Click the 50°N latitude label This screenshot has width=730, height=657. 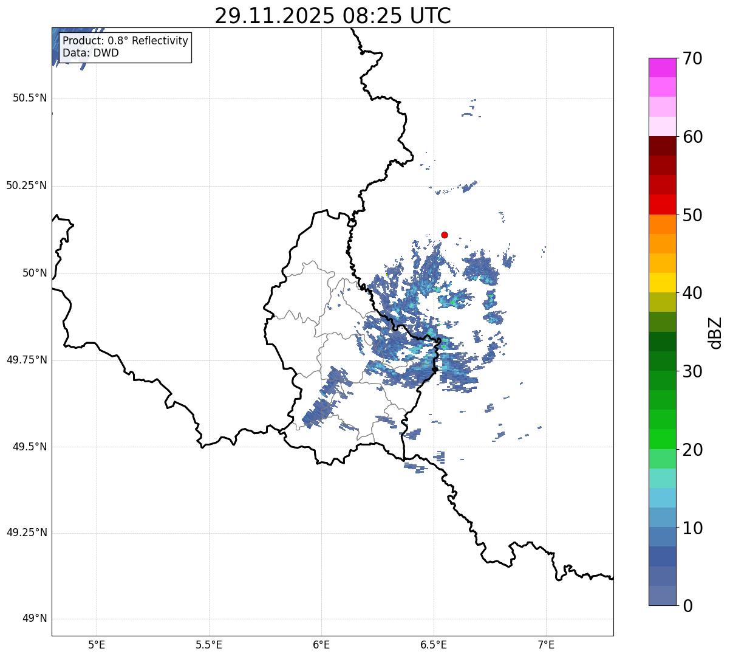click(x=35, y=273)
